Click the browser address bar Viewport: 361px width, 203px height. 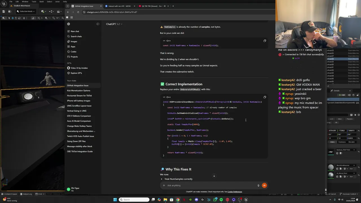[x=178, y=12]
